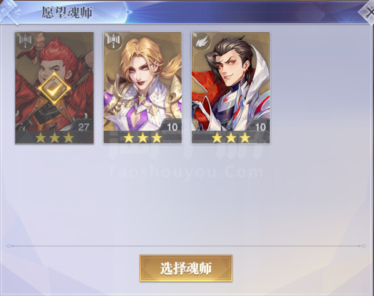Toggle the gold checkmark on red-haired card
The height and width of the screenshot is (296, 374).
(x=54, y=89)
